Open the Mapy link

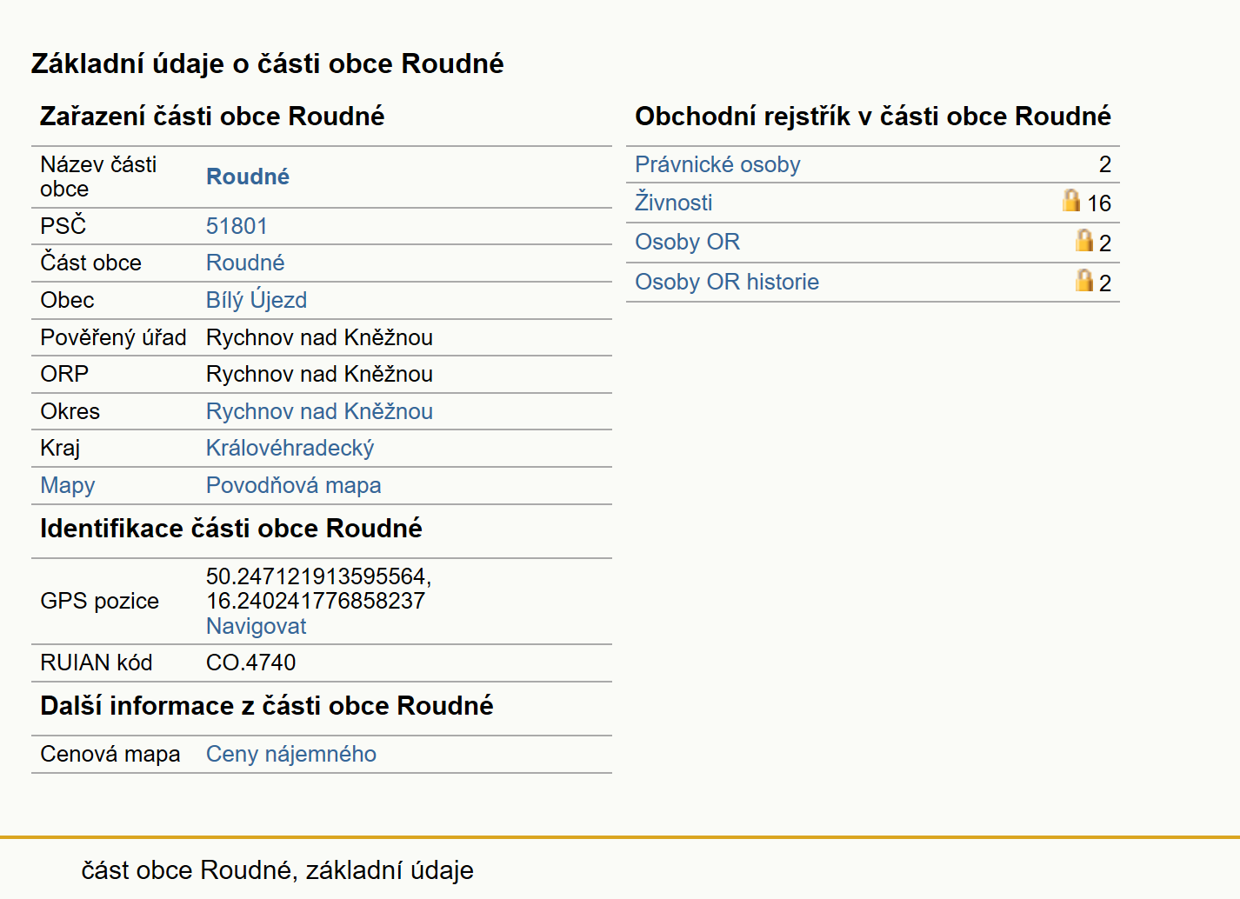pos(68,485)
